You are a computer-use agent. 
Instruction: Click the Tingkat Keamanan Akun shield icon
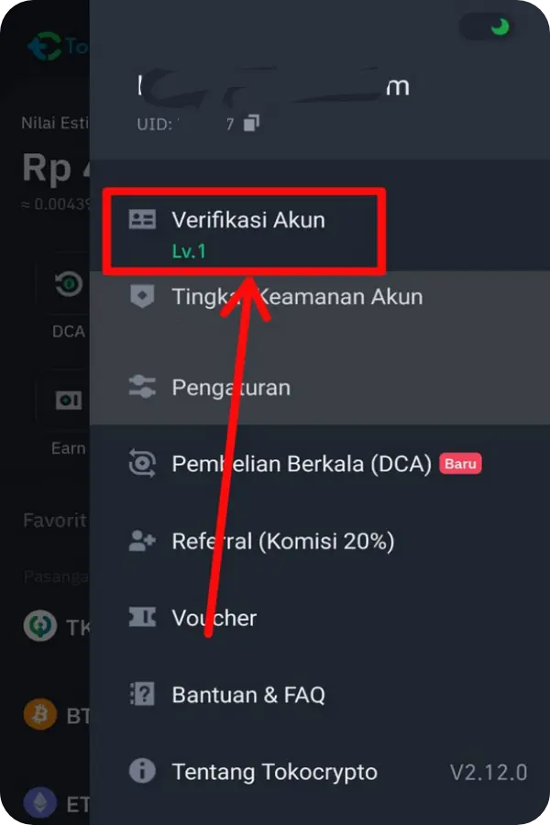[141, 296]
